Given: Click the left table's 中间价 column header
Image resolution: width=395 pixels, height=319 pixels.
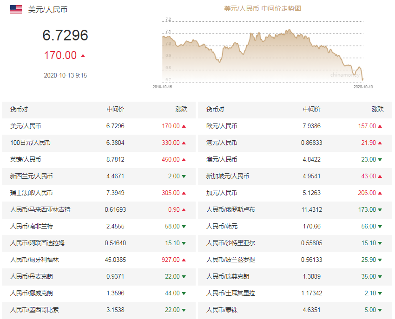Looking at the screenshot, I should pos(115,110).
